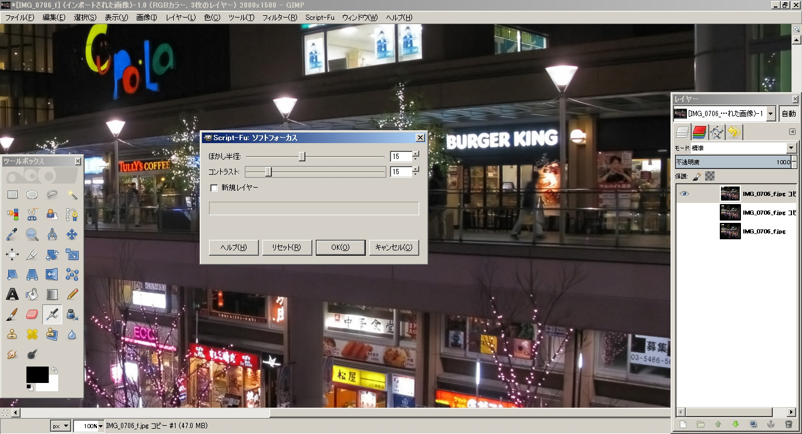
Task: Toggle lock pixels brush icon next to 保護
Action: tap(697, 176)
